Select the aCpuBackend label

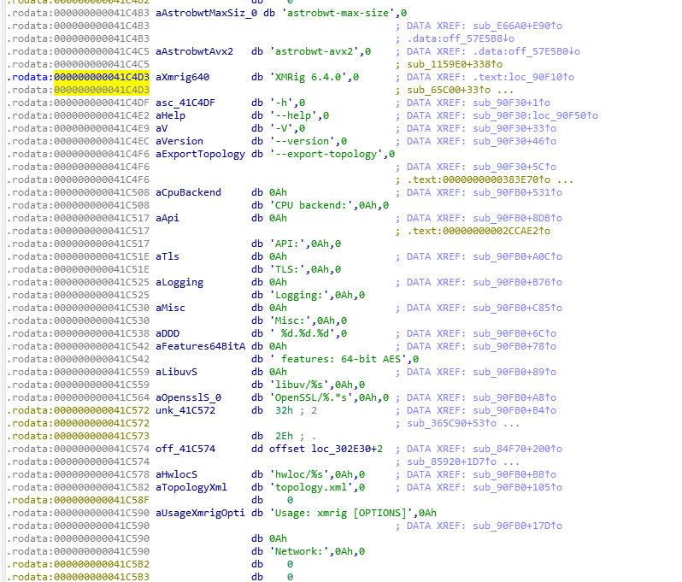[188, 192]
